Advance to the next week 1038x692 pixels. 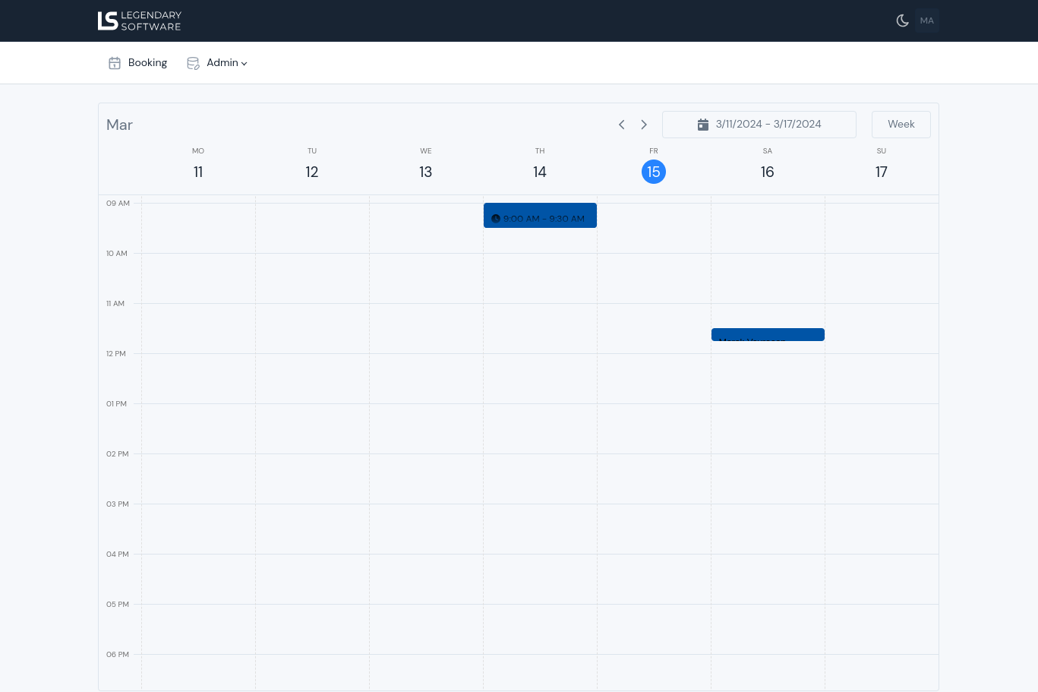click(x=644, y=125)
